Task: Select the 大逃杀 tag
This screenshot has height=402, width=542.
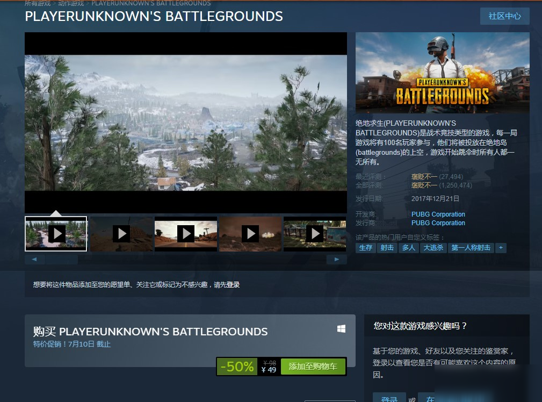Action: coord(433,248)
